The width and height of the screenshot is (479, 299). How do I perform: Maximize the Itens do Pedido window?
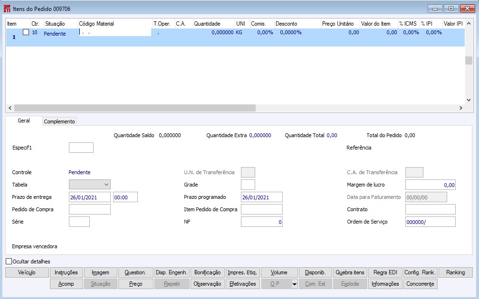451,9
